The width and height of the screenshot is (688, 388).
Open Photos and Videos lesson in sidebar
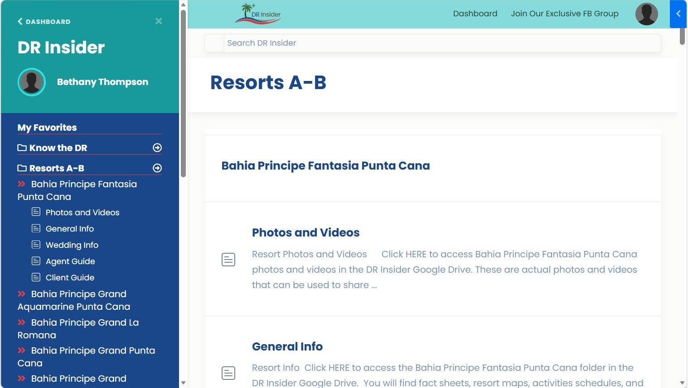click(x=82, y=213)
